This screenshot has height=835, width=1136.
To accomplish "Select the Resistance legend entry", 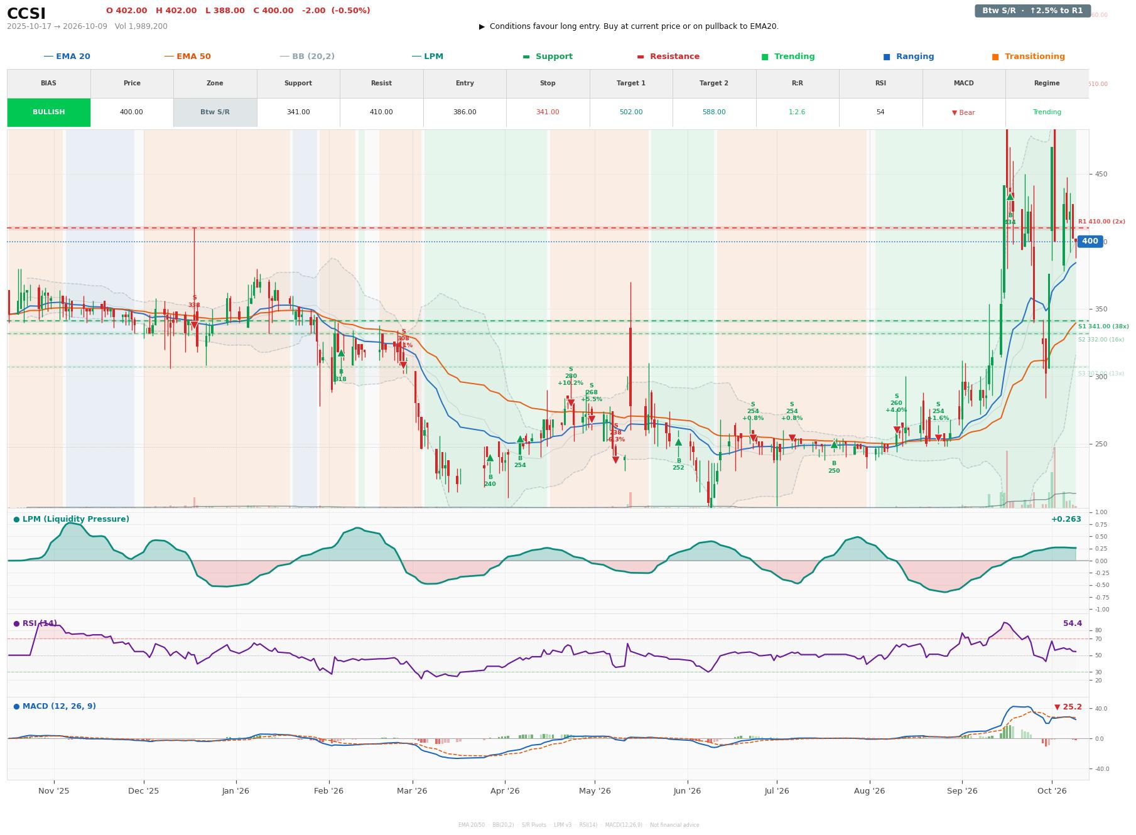I will [x=668, y=57].
